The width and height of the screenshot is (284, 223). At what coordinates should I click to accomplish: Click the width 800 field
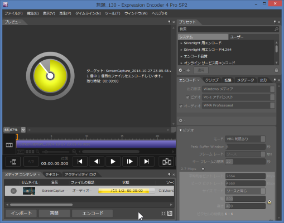point(245,198)
